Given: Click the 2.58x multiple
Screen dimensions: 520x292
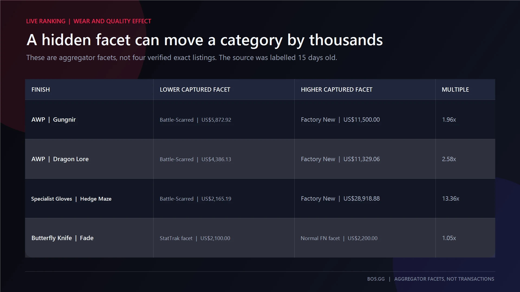Looking at the screenshot, I should tap(449, 159).
